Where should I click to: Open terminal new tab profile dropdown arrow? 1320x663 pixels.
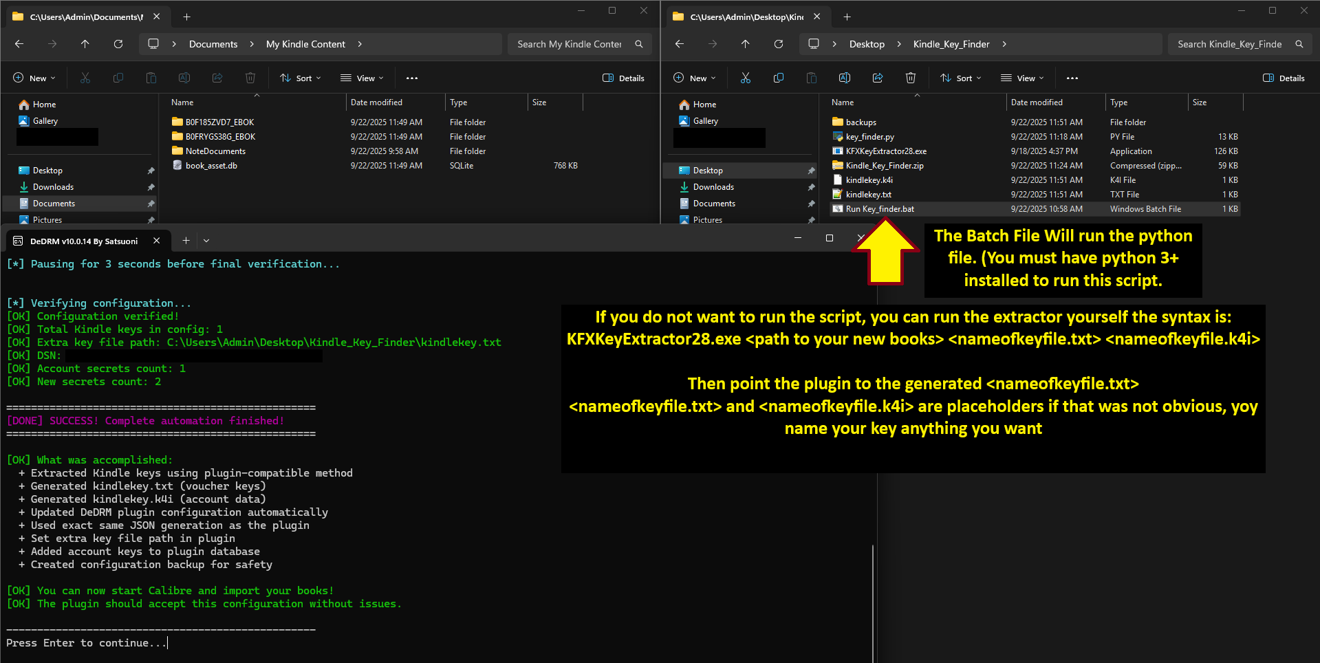click(x=206, y=241)
